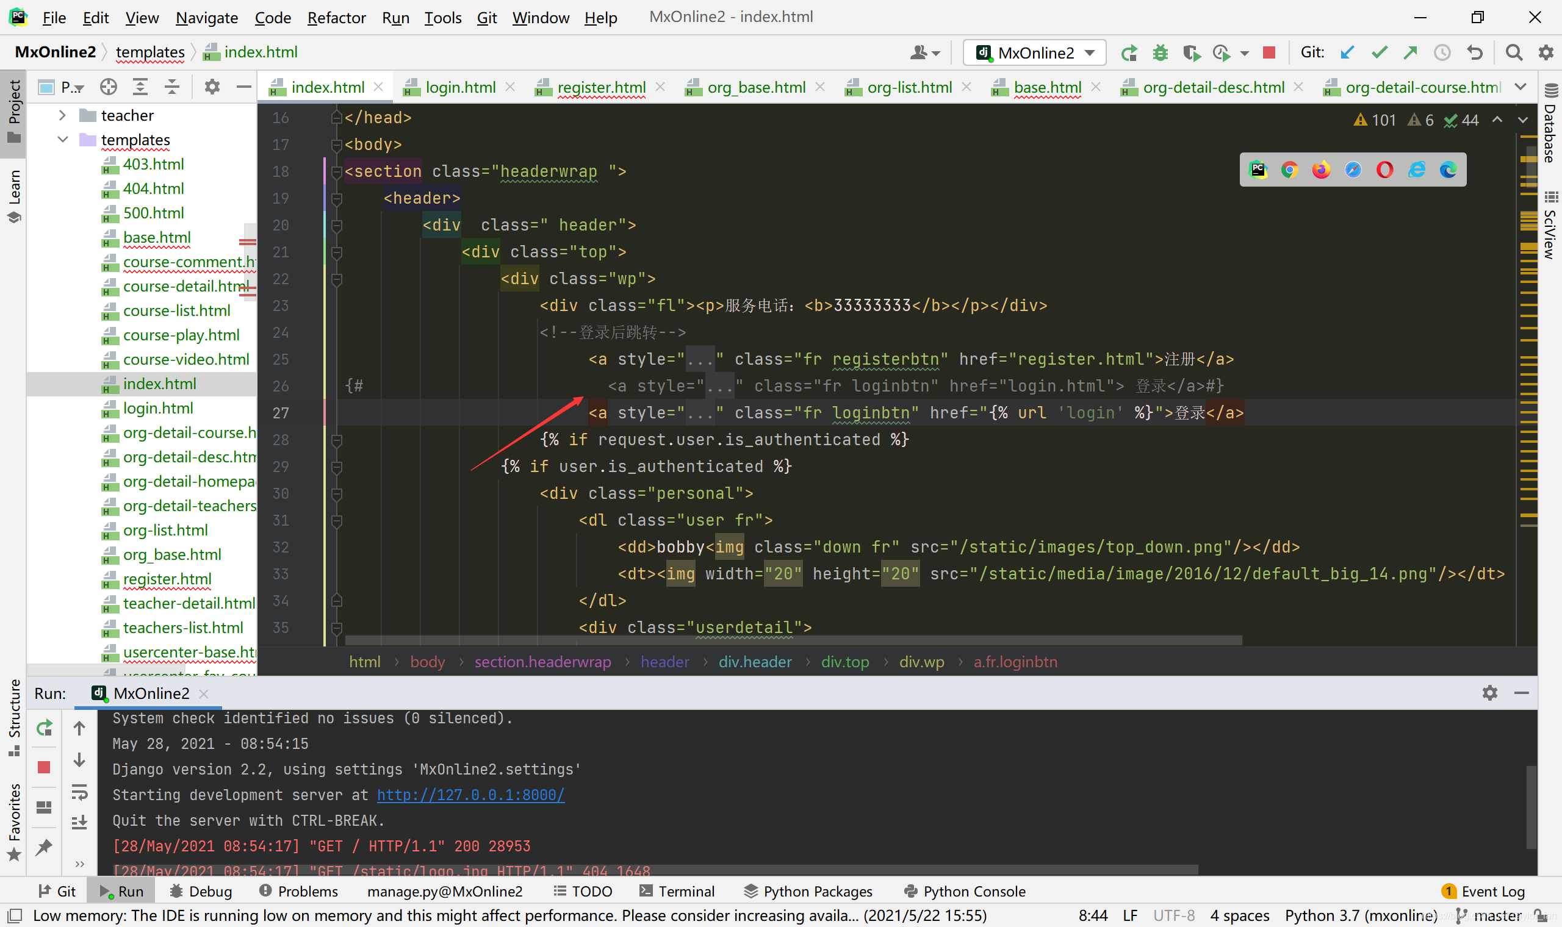Click the http://127.0.0.1:8000/ server link
The image size is (1562, 927).
[x=472, y=795]
